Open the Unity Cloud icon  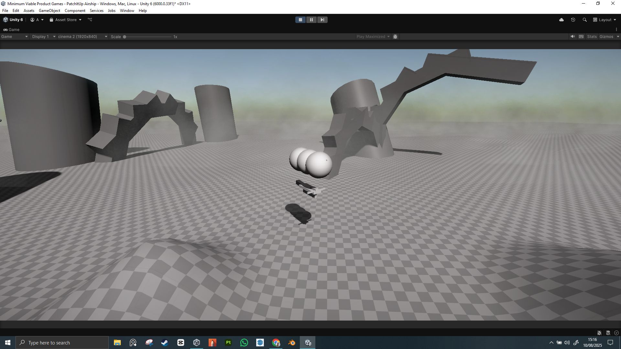[561, 20]
